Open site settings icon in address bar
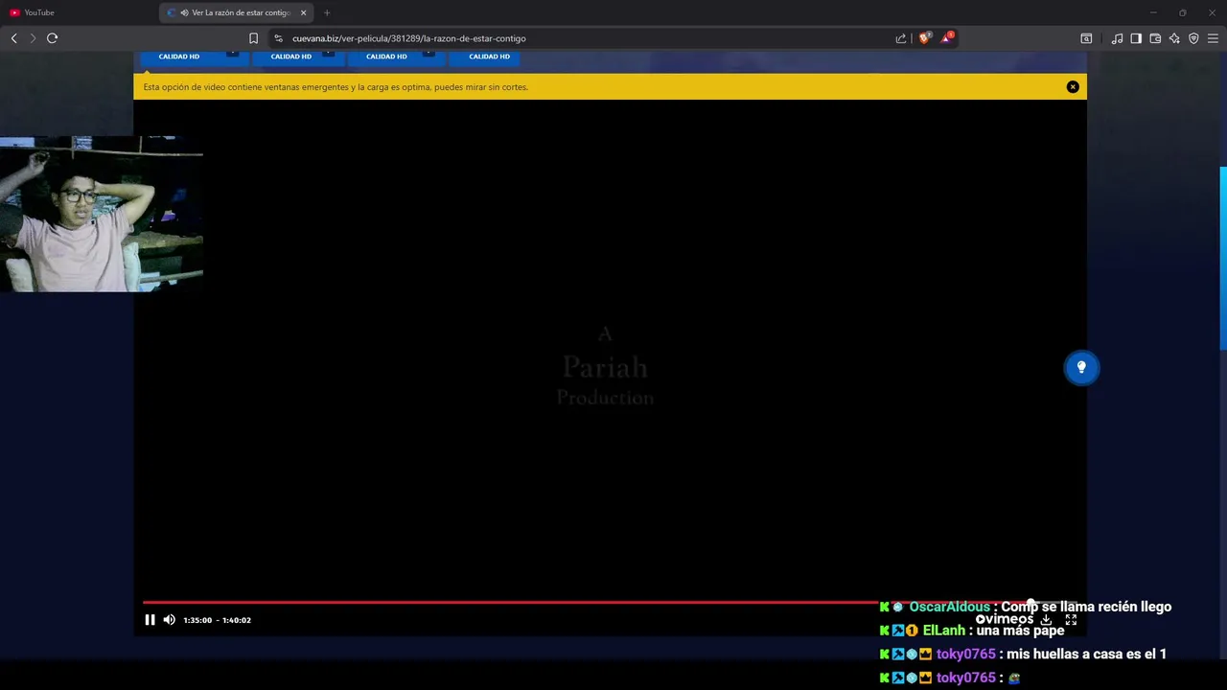The image size is (1227, 690). 278,38
